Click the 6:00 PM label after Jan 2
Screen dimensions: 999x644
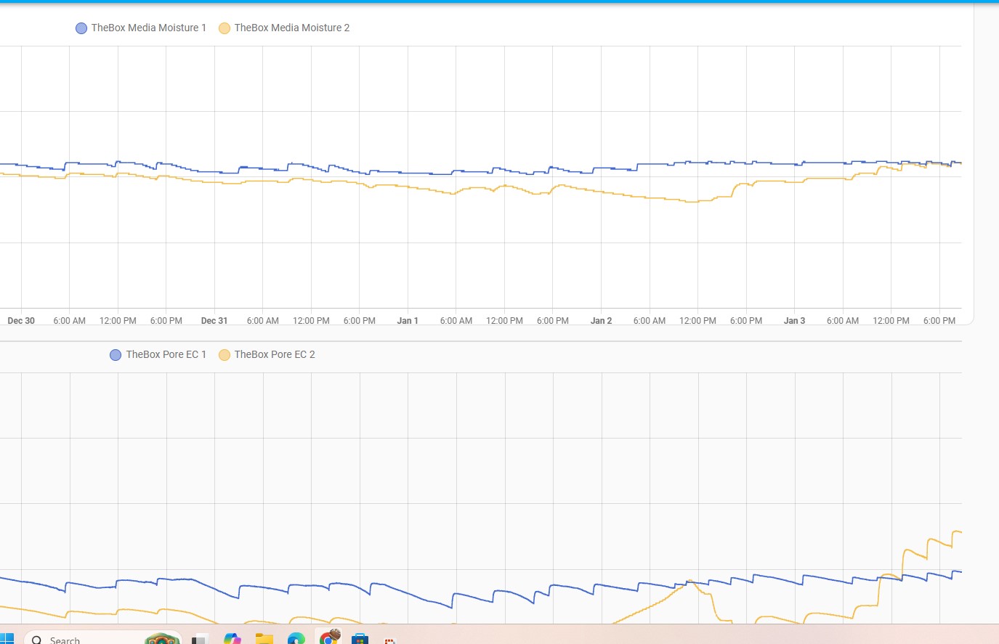point(746,320)
